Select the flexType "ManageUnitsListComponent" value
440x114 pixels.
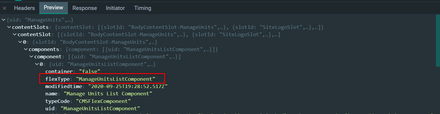(115, 79)
